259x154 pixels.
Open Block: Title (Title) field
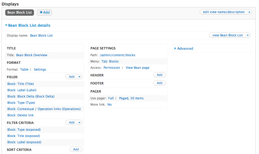coord(20,84)
